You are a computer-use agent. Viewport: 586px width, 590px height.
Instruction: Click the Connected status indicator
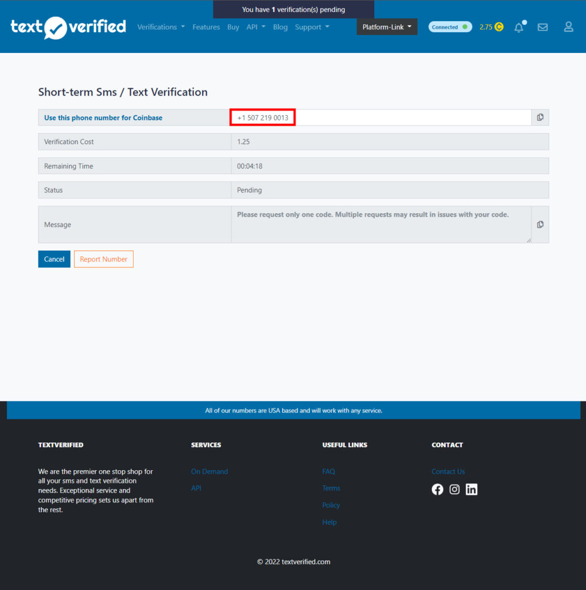pyautogui.click(x=450, y=27)
